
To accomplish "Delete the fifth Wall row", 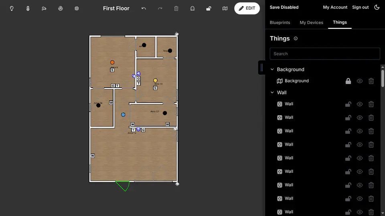I will (x=371, y=158).
